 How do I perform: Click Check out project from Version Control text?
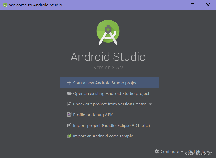(110, 104)
